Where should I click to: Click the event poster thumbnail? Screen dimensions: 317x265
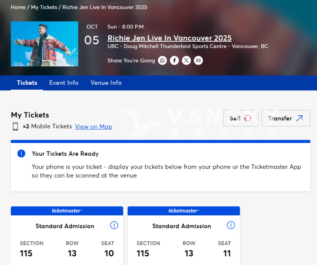click(44, 44)
